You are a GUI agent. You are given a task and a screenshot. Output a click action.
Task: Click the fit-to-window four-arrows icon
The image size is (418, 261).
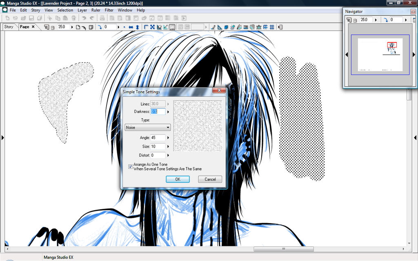tap(152, 27)
